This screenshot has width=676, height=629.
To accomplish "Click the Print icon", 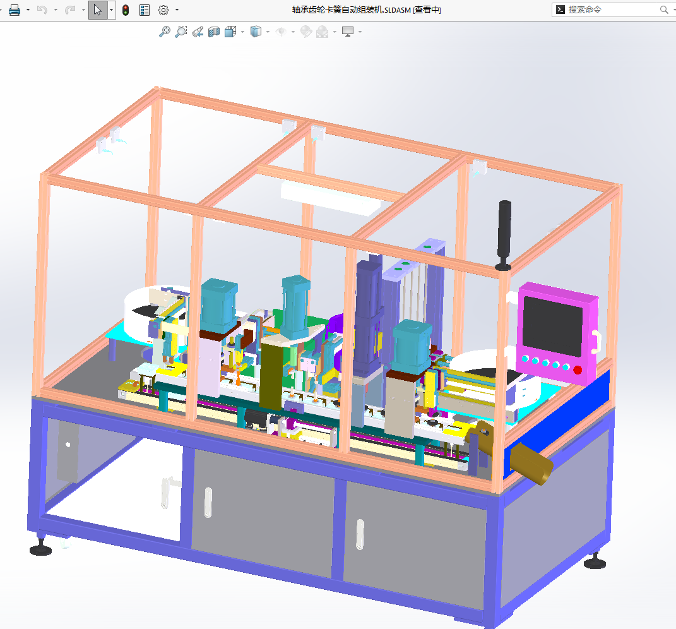I will [x=15, y=9].
